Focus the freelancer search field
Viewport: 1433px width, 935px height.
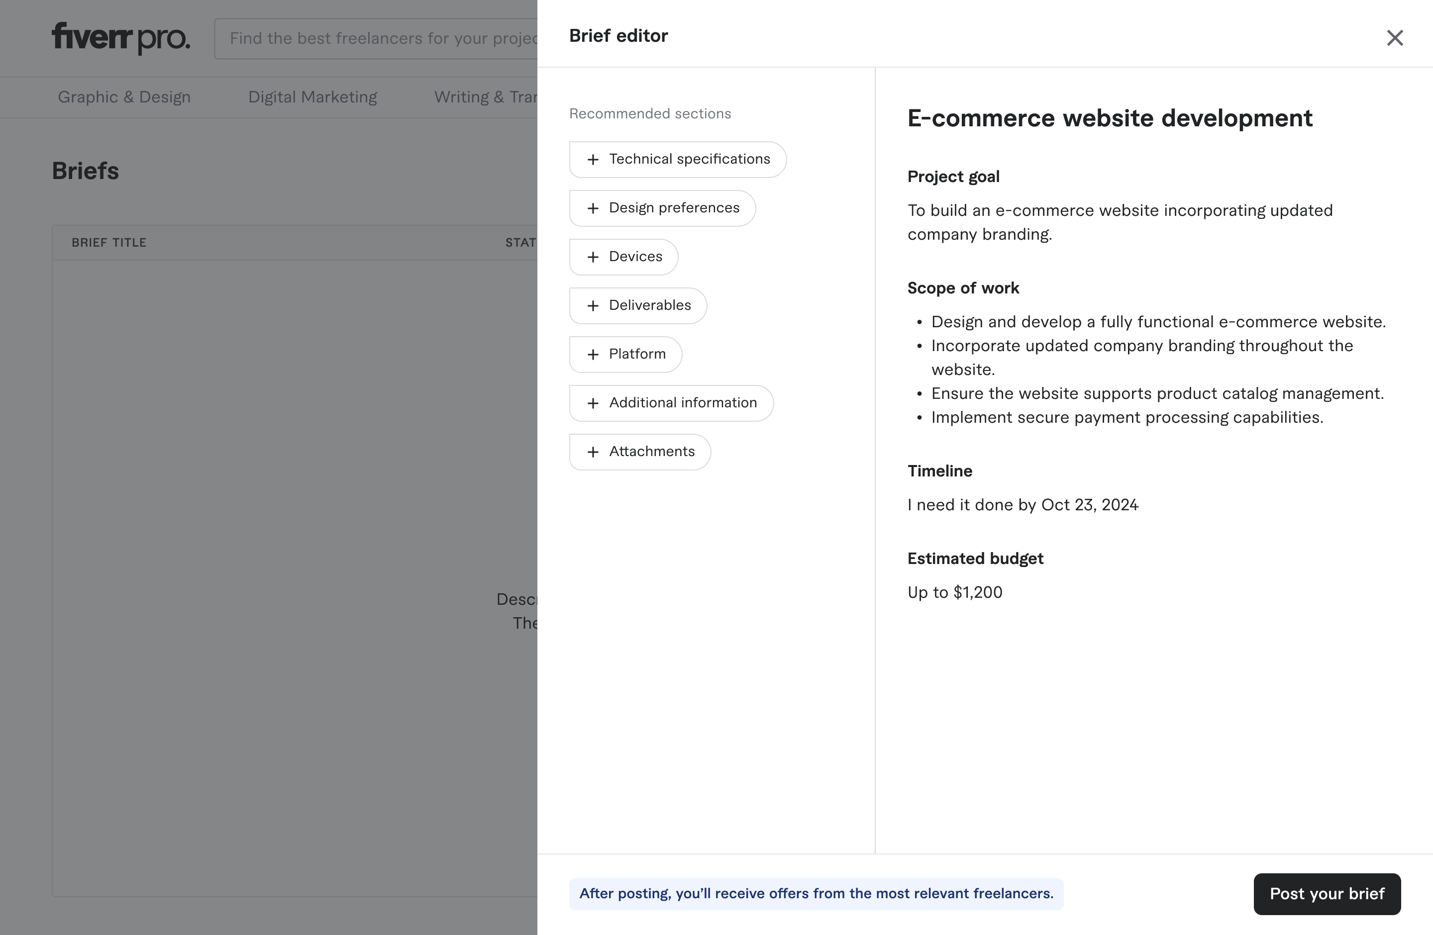pos(376,38)
